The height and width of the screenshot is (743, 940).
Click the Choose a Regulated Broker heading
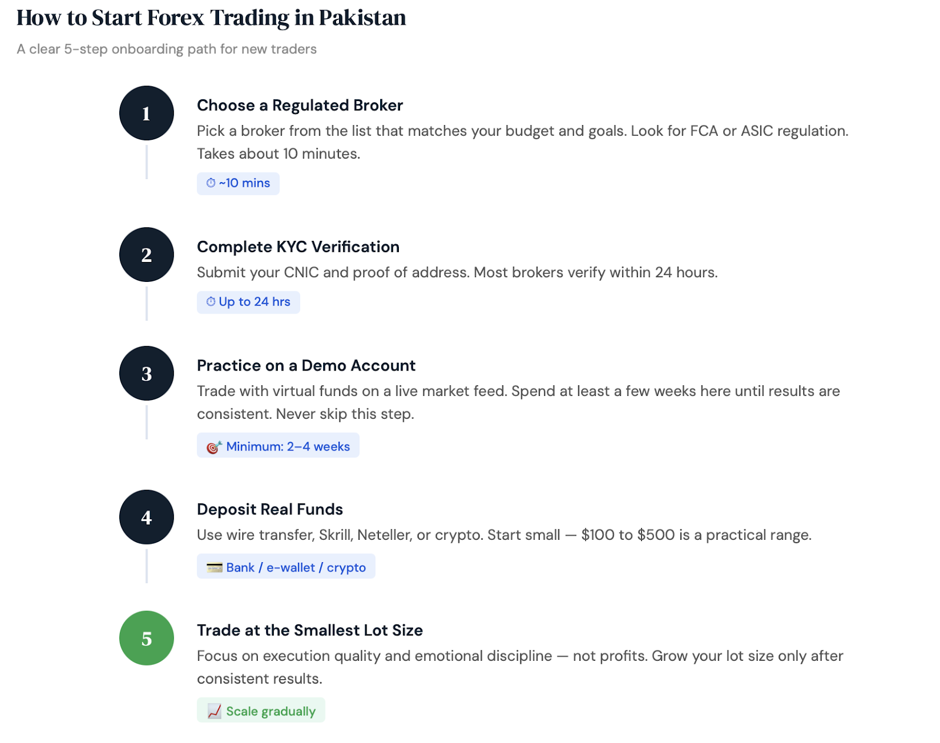pyautogui.click(x=300, y=105)
